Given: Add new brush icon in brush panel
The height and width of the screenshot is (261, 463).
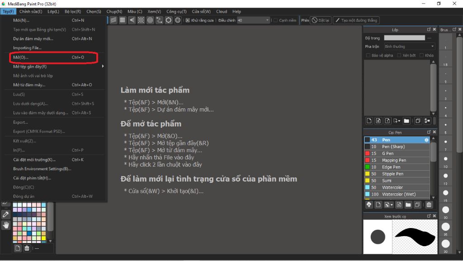Looking at the screenshot, I should [x=378, y=205].
